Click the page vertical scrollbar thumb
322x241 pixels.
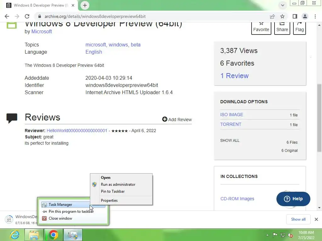pyautogui.click(x=319, y=118)
